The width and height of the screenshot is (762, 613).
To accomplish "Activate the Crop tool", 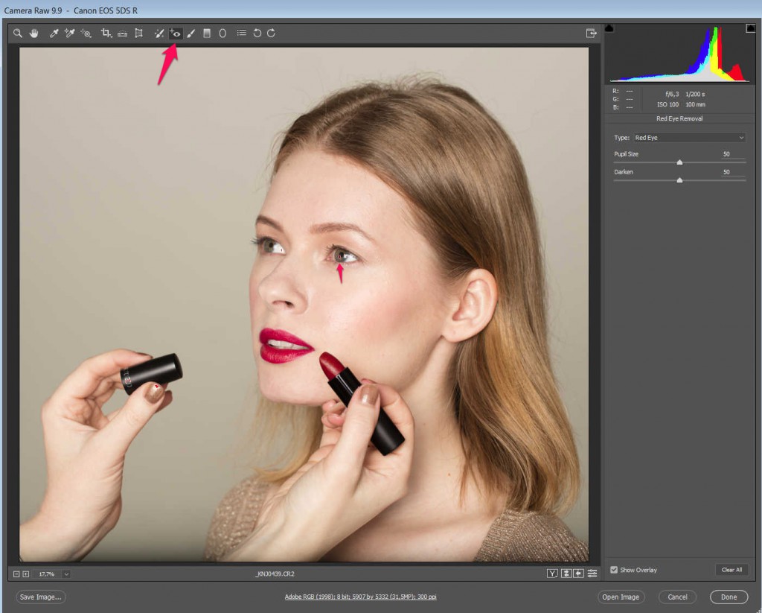I will 105,34.
